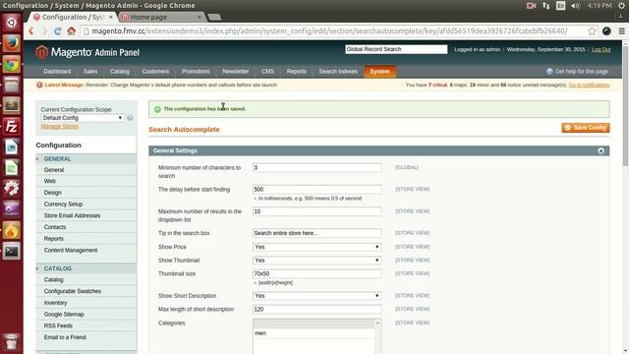Open Promotions menu
The image size is (629, 354).
click(x=196, y=72)
